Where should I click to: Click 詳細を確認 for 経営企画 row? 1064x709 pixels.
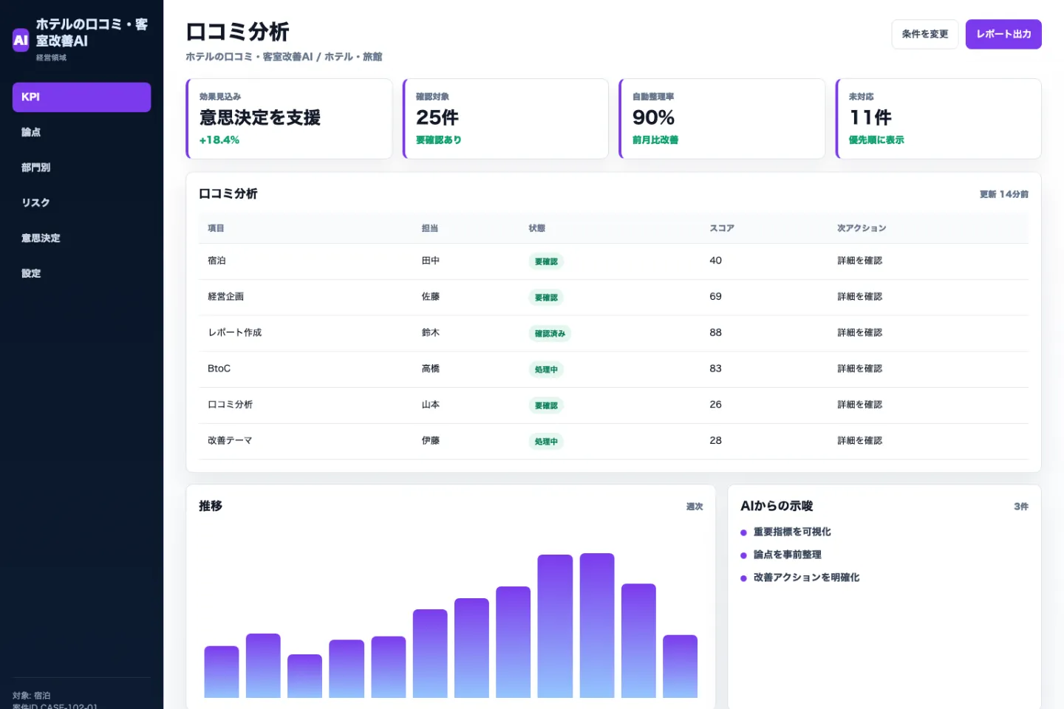click(x=859, y=297)
